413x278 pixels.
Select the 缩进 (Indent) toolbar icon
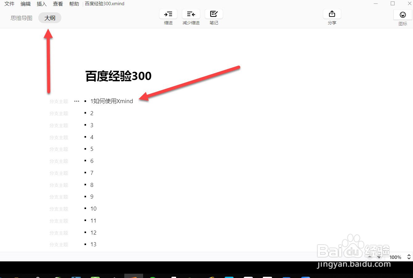(x=168, y=14)
